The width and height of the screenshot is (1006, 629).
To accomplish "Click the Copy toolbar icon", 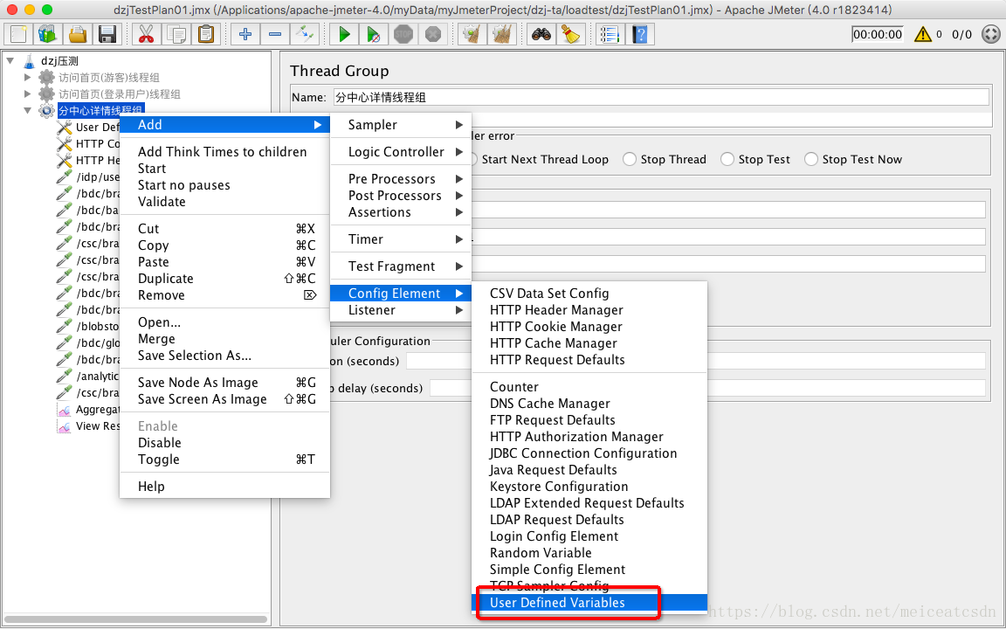I will point(176,34).
